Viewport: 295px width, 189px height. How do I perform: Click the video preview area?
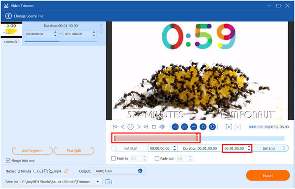point(200,71)
